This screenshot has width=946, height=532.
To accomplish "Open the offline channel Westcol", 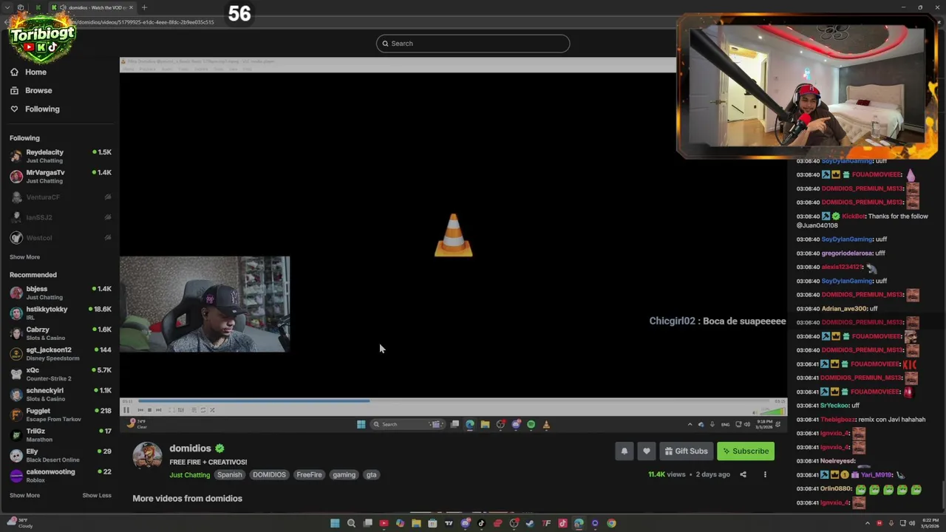I will pyautogui.click(x=61, y=238).
